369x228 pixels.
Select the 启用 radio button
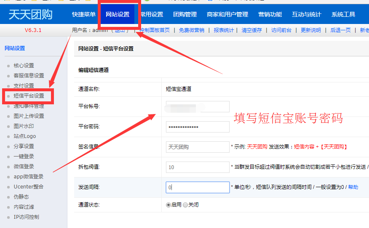coord(168,205)
